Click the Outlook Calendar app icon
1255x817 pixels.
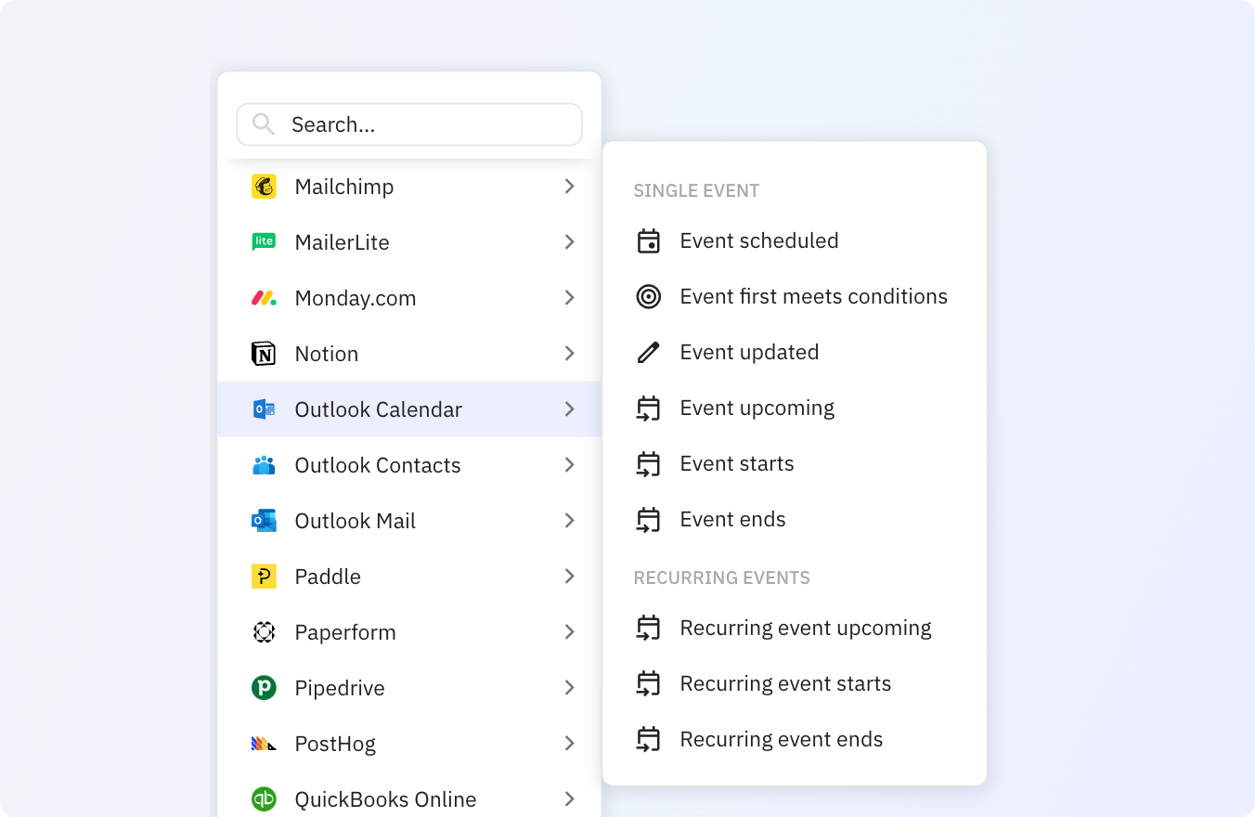[264, 409]
